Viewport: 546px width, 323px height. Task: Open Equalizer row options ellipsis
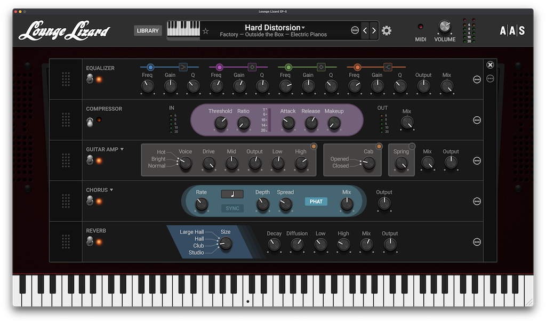[x=477, y=79]
